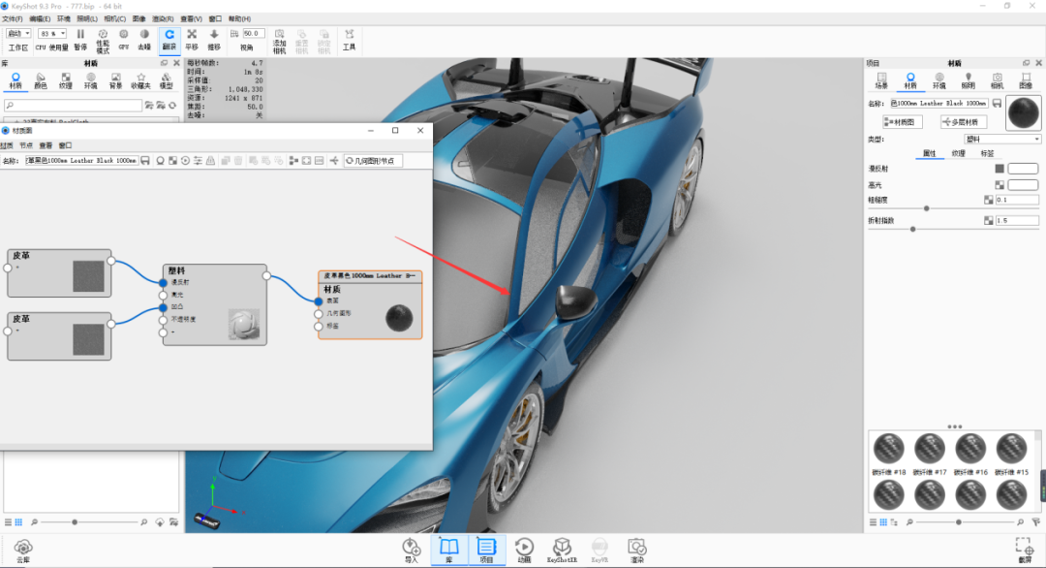The height and width of the screenshot is (568, 1046).
Task: Switch to the 标签 labels sub-tab
Action: point(987,153)
